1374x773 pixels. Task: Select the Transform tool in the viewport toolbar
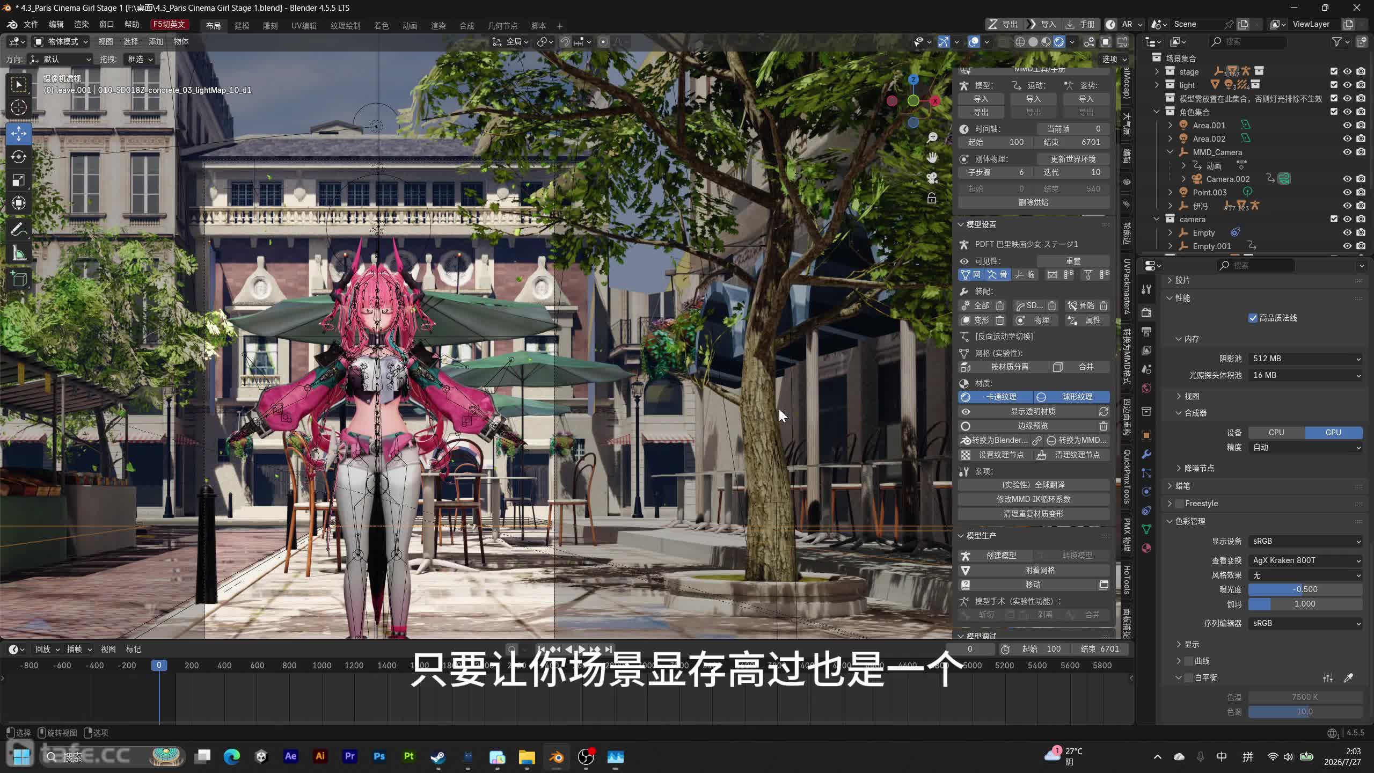[x=19, y=203]
